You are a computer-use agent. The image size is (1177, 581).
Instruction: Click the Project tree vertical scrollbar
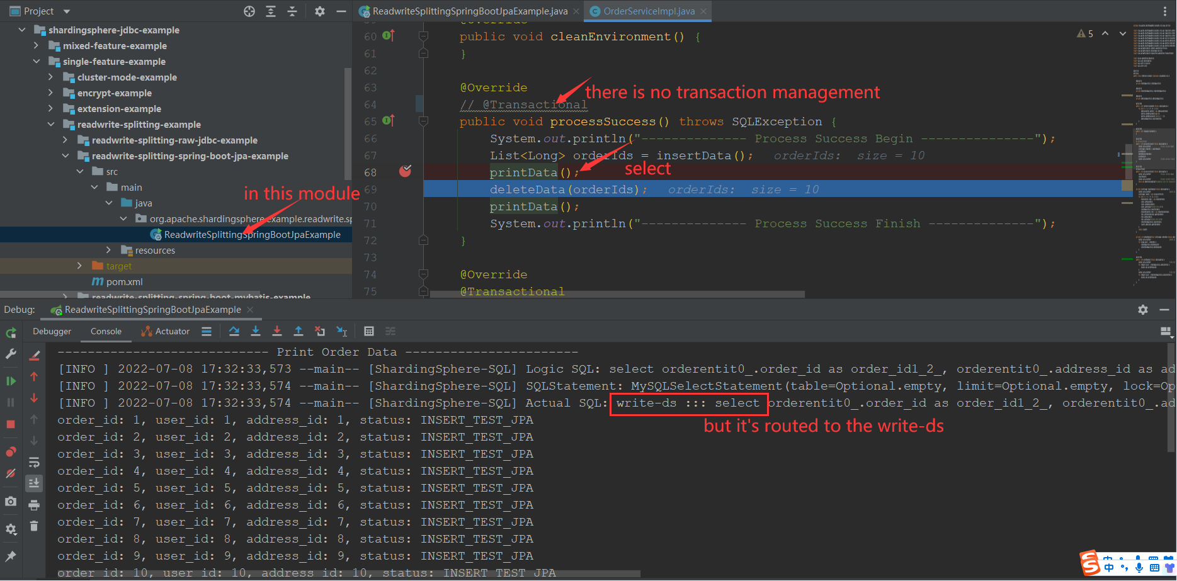tap(348, 123)
